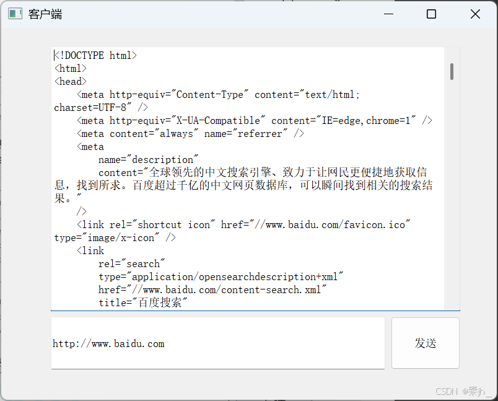The width and height of the screenshot is (498, 401).
Task: Click the line starting 'content="全球领先的中文搜索引擎'
Action: click(263, 173)
